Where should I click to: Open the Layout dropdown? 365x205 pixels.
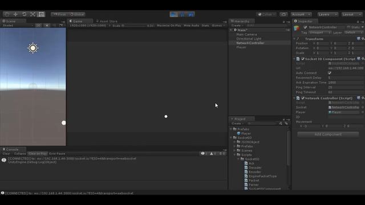click(x=352, y=14)
